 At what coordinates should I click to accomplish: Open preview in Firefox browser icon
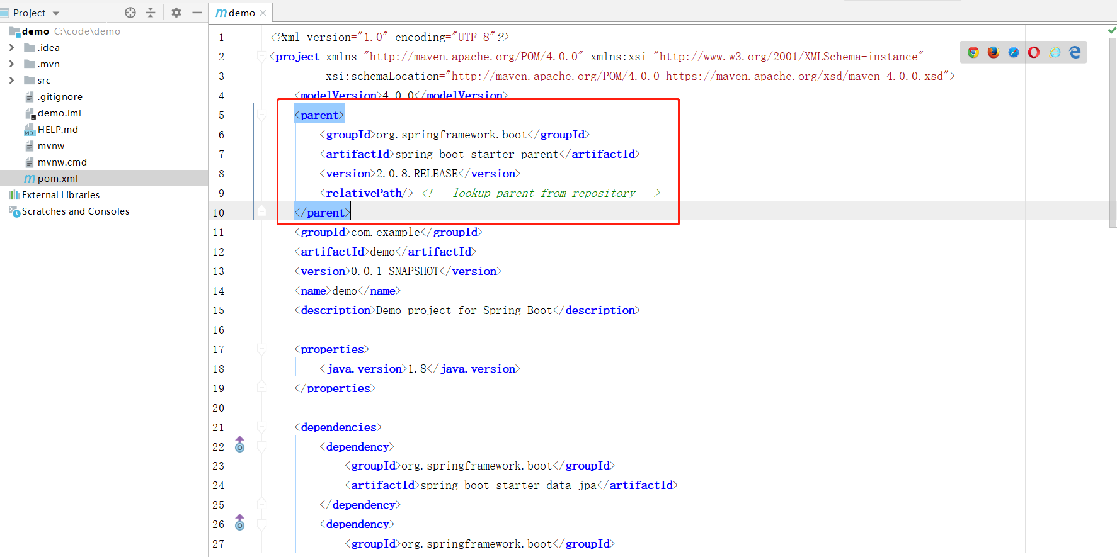coord(994,52)
